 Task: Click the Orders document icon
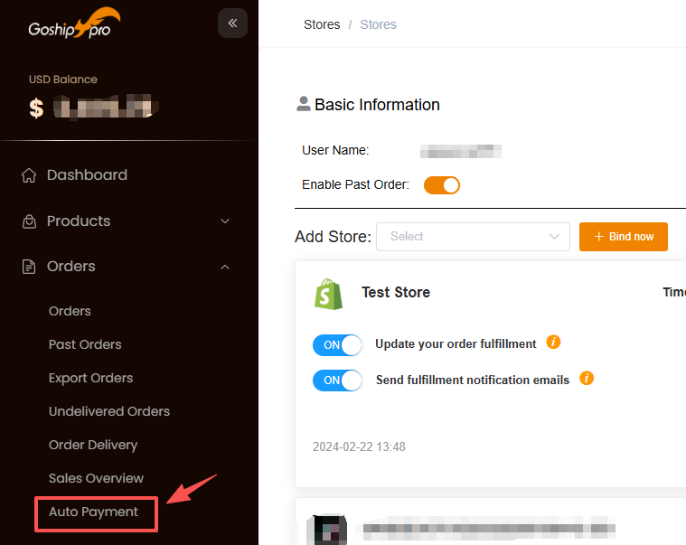click(x=29, y=267)
